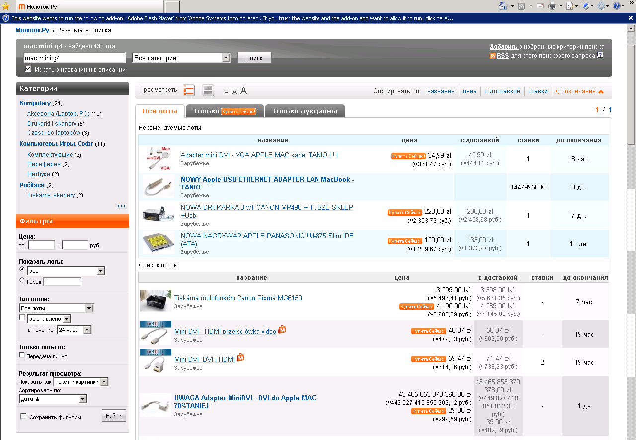The height and width of the screenshot is (440, 636).
Task: Open the 'Komputery' category link
Action: (x=35, y=103)
